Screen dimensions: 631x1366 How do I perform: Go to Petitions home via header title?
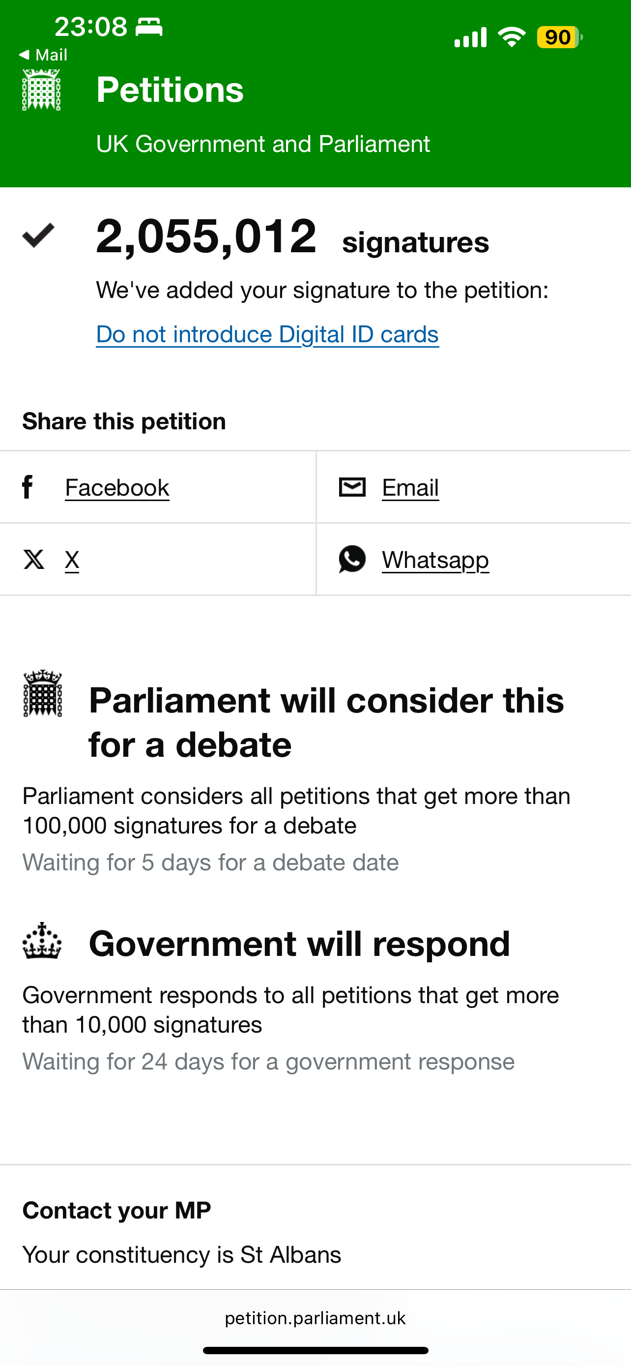click(x=170, y=89)
